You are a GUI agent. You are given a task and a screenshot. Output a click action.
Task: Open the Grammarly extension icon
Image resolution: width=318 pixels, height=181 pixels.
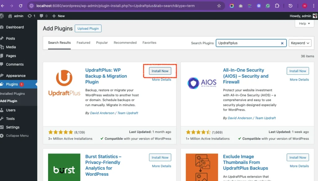(268, 5)
